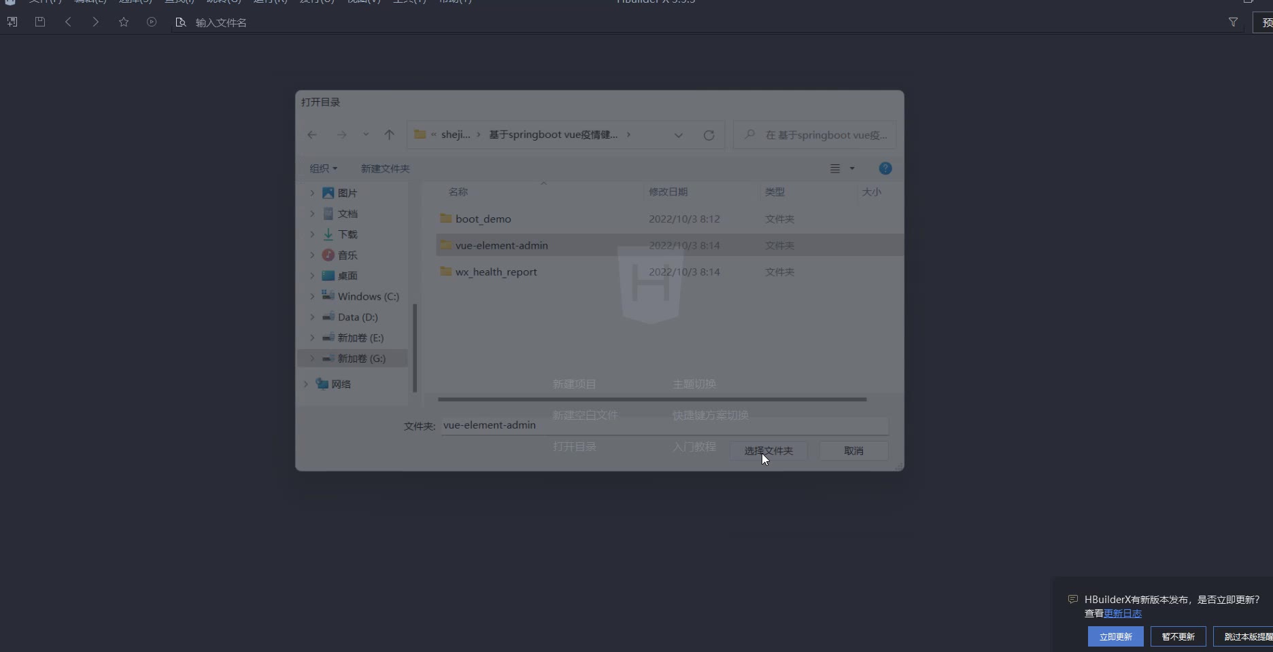Open 下载 in the navigation tree

[x=347, y=234]
